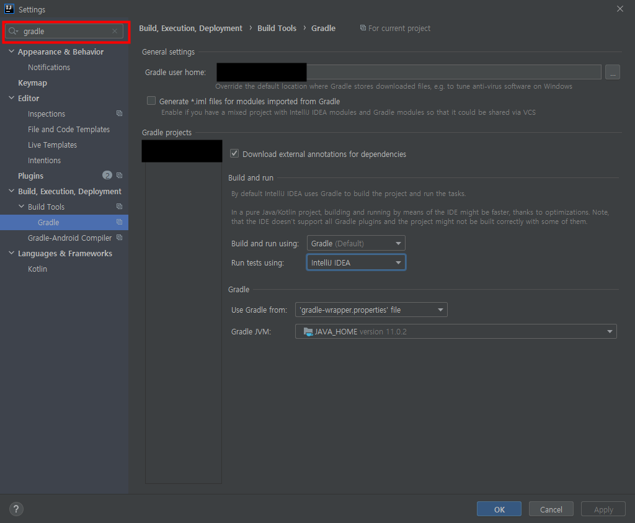Click the 'General settings' section header

point(168,52)
